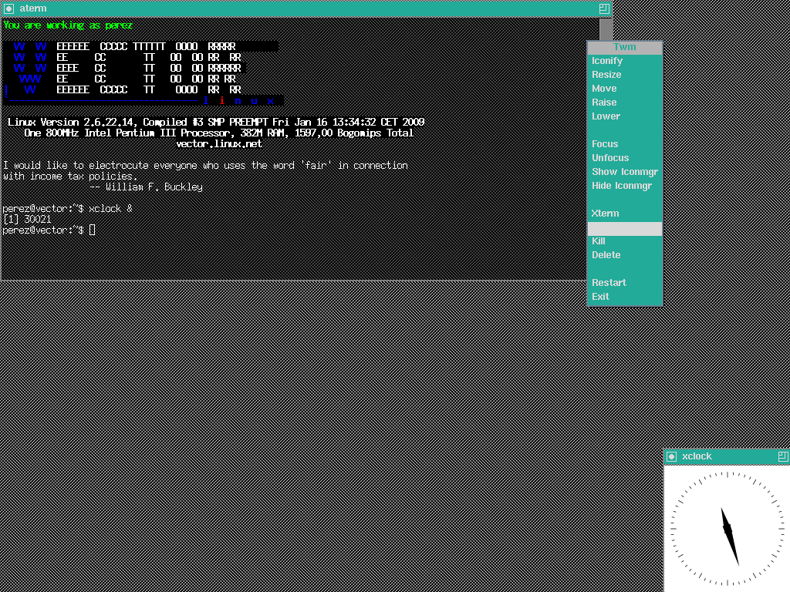
Task: Click the aterm scrollbar thumb
Action: [606, 29]
